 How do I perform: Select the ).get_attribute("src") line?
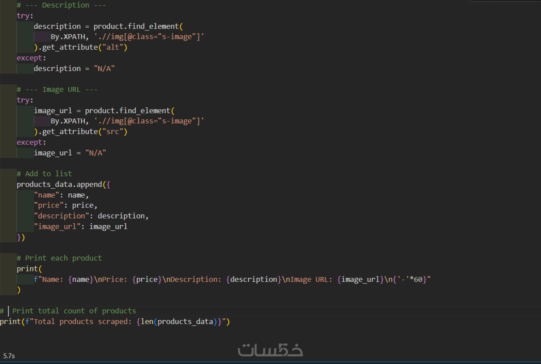(81, 131)
